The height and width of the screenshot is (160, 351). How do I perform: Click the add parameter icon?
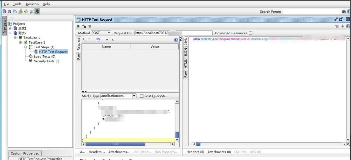[x=85, y=40]
